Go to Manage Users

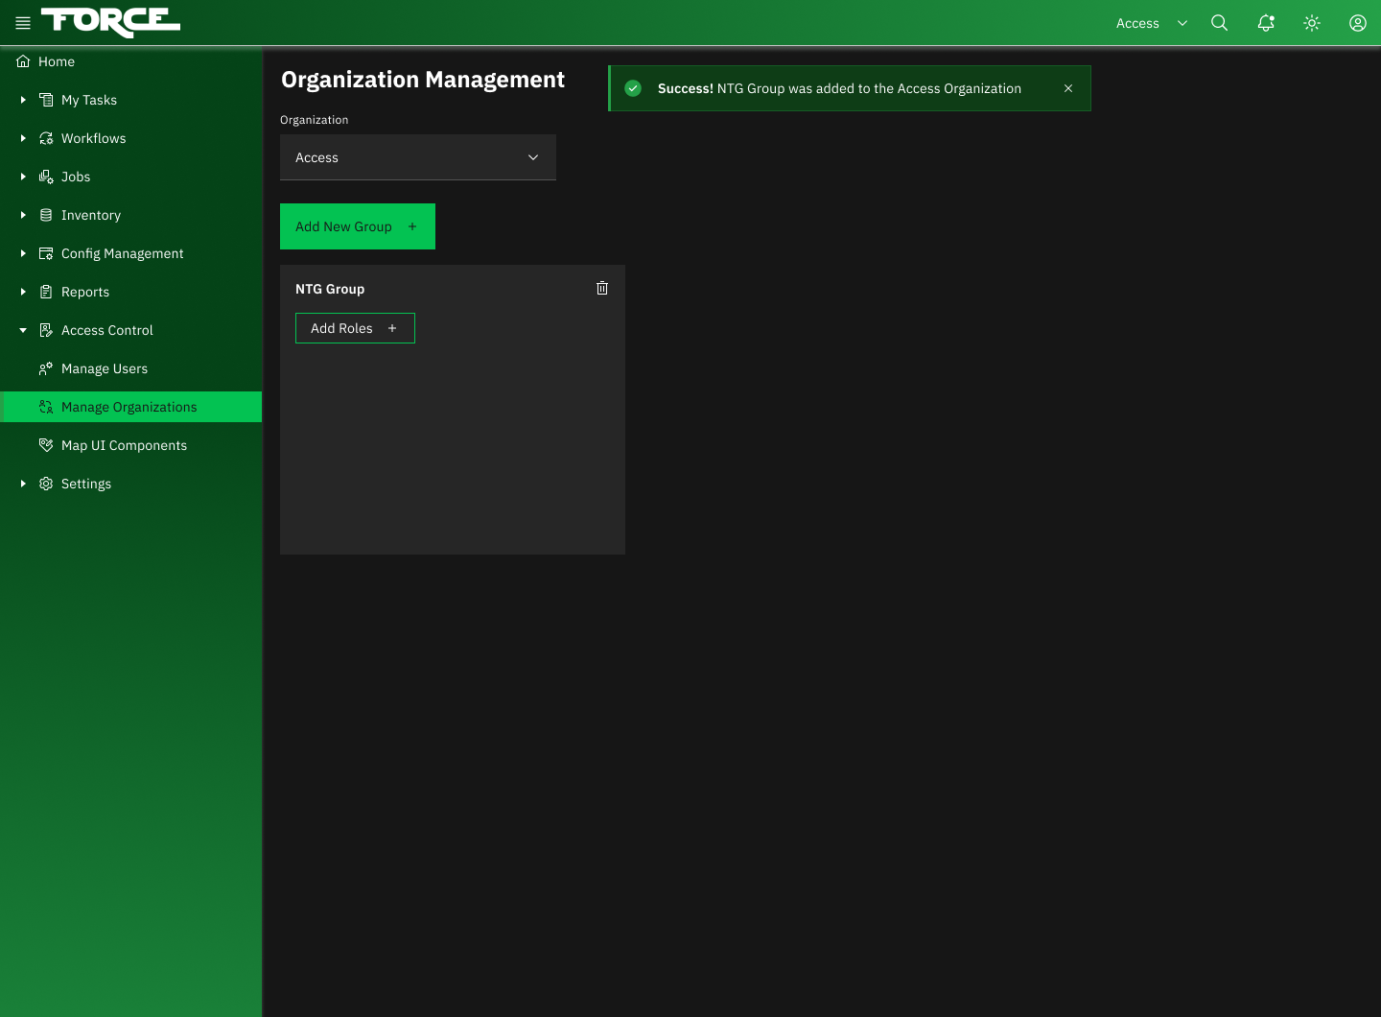coord(105,368)
